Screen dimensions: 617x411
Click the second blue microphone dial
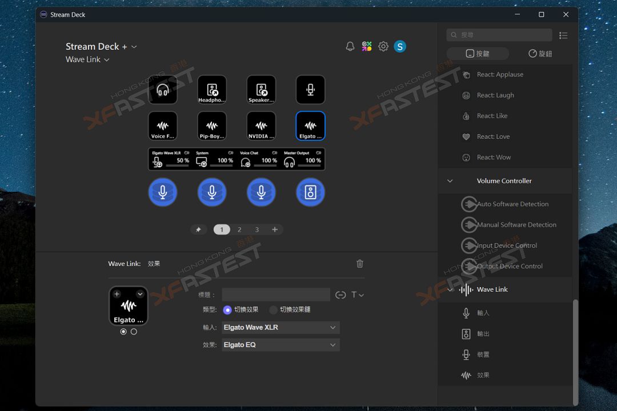[x=212, y=192]
